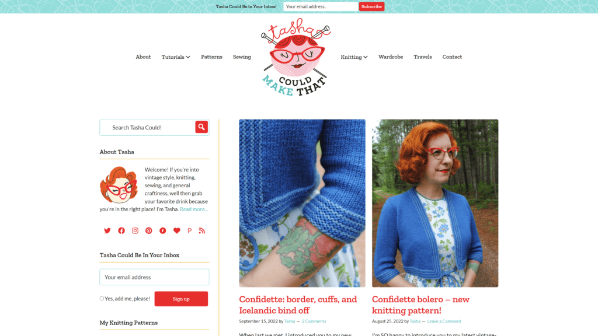598x336 pixels.
Task: Click the letter P social icon
Action: click(190, 230)
